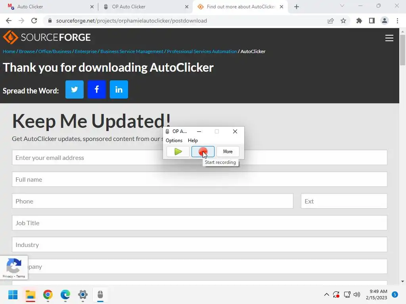Open Professional Services Automation breadcrumb
The image size is (406, 304).
tap(202, 51)
